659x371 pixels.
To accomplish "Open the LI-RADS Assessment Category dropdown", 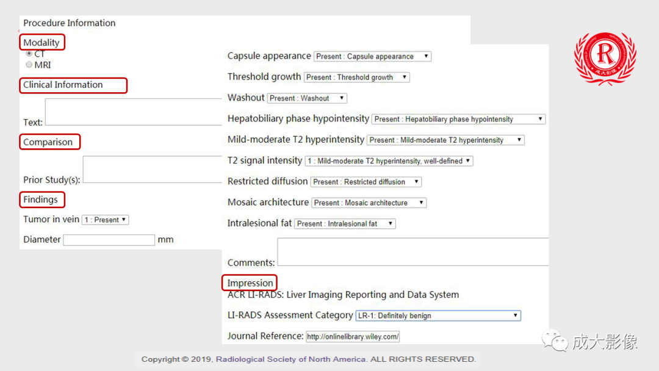I will coord(438,315).
